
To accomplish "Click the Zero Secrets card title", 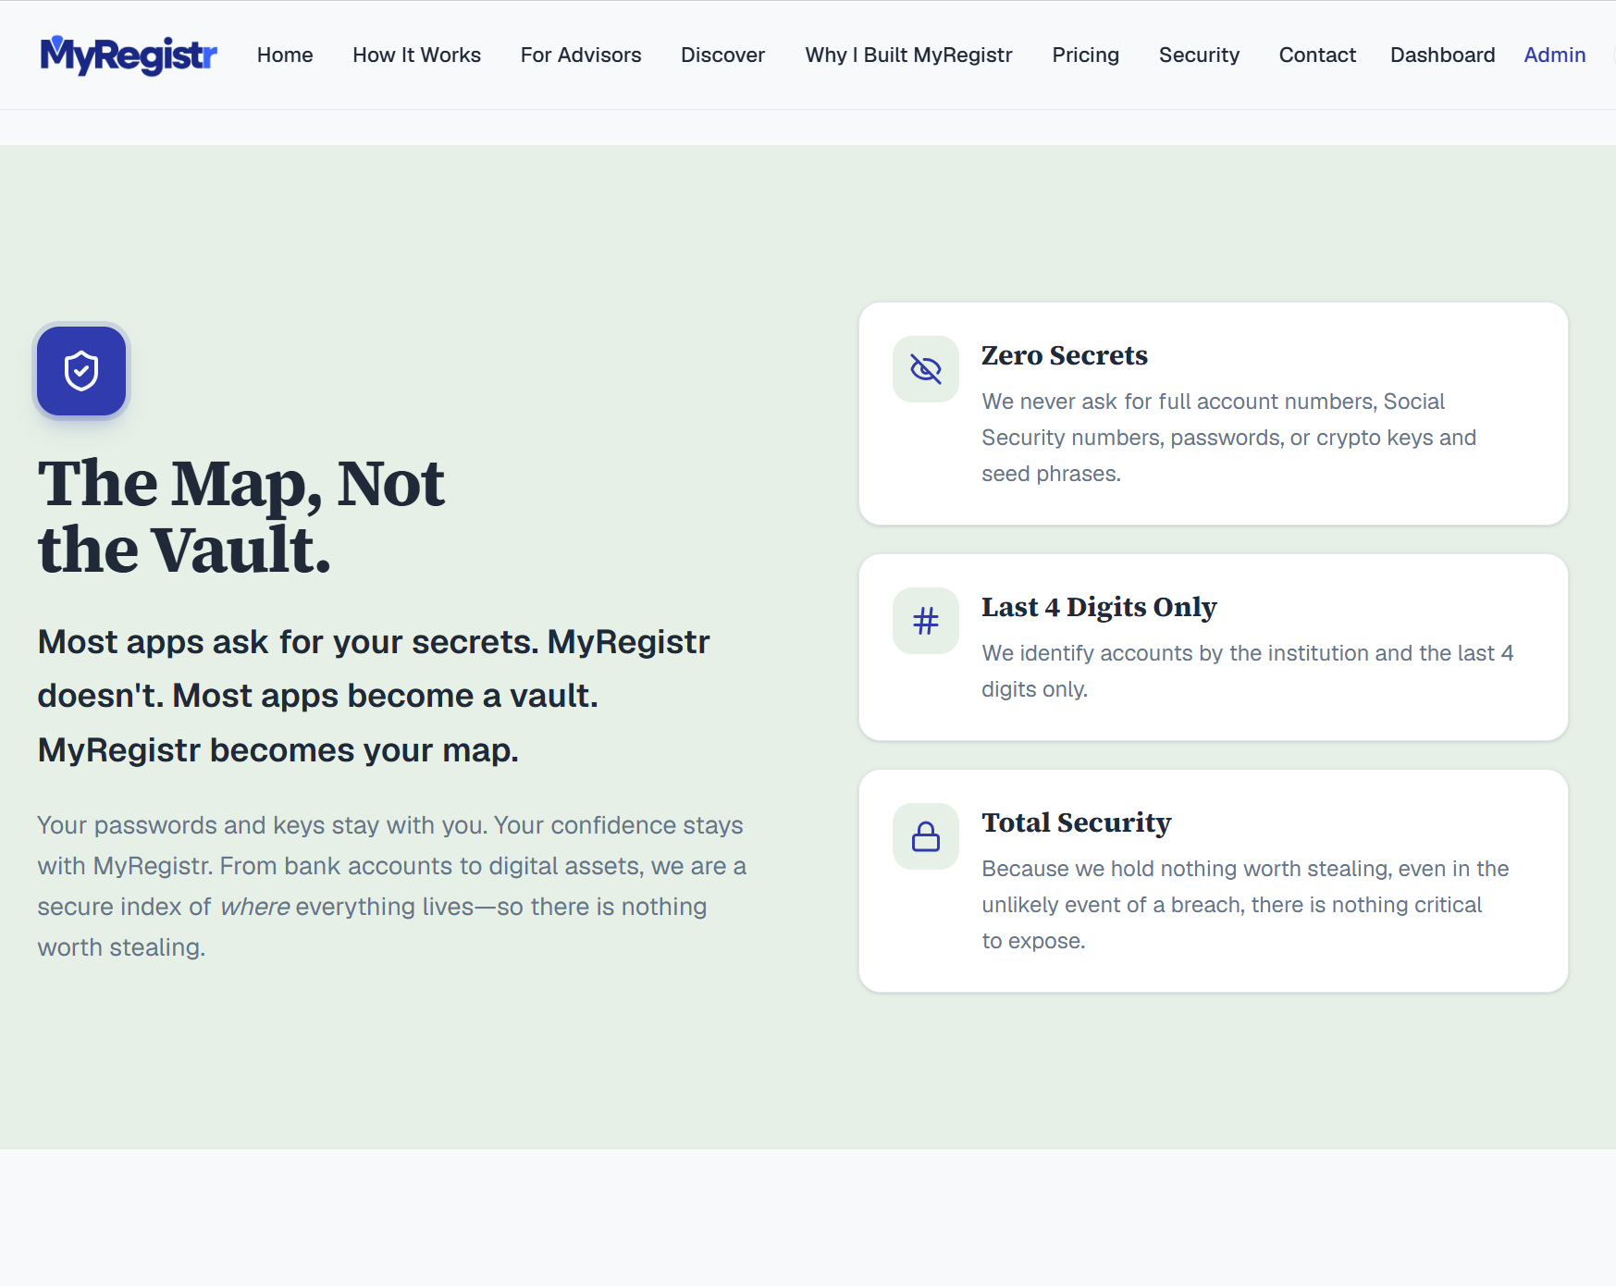I will [x=1065, y=355].
